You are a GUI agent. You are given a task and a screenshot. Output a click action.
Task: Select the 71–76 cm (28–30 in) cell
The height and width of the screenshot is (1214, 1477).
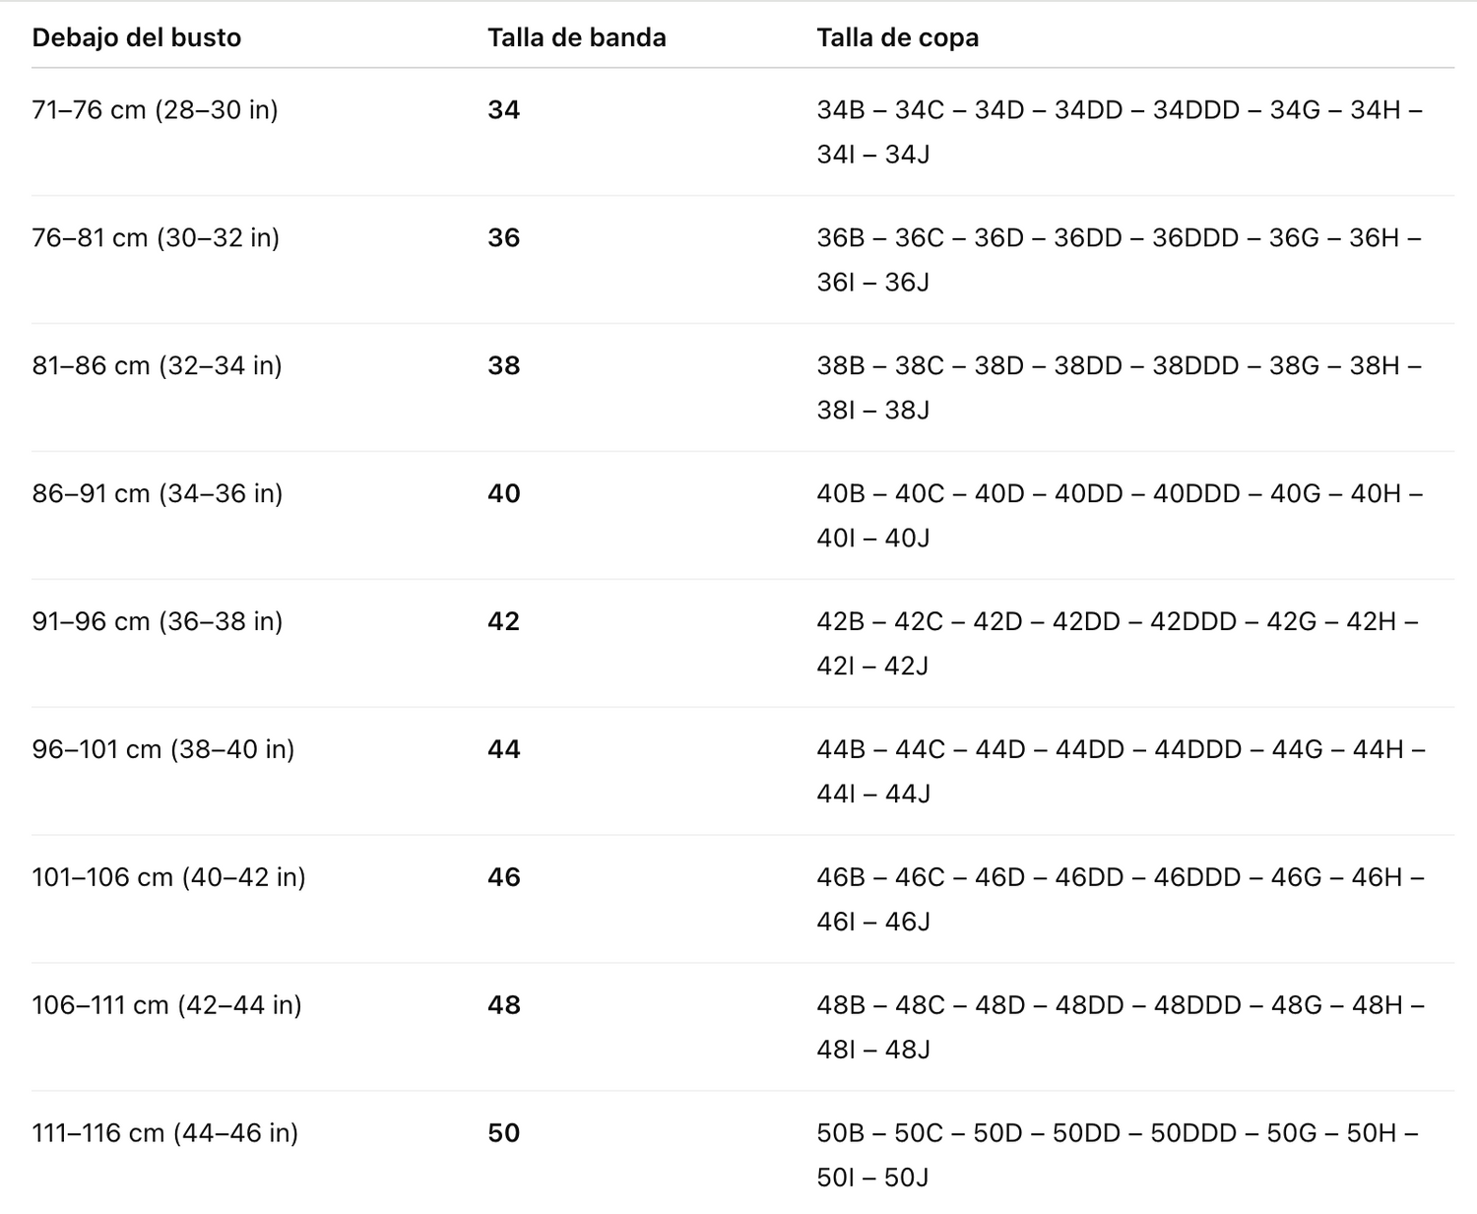pyautogui.click(x=155, y=109)
